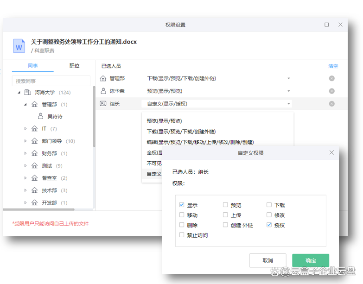Open permission dropdown for 管理部

288,78
